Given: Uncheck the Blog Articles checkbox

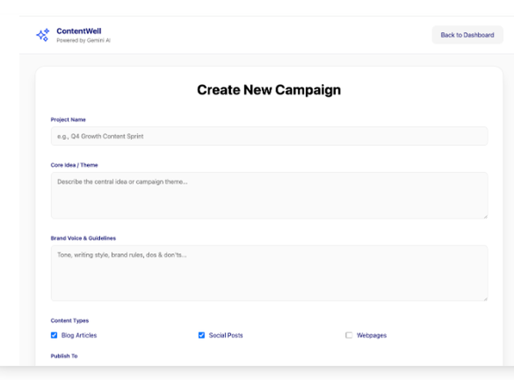Looking at the screenshot, I should 54,335.
